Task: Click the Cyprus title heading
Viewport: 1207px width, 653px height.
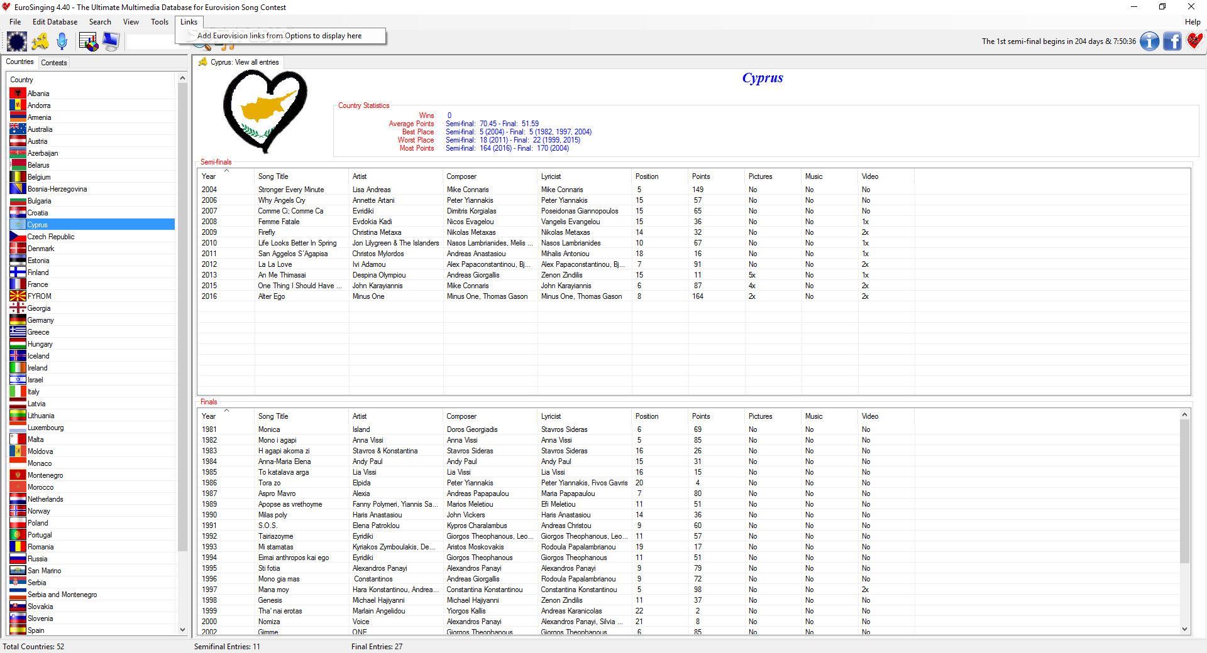Action: pyautogui.click(x=763, y=78)
